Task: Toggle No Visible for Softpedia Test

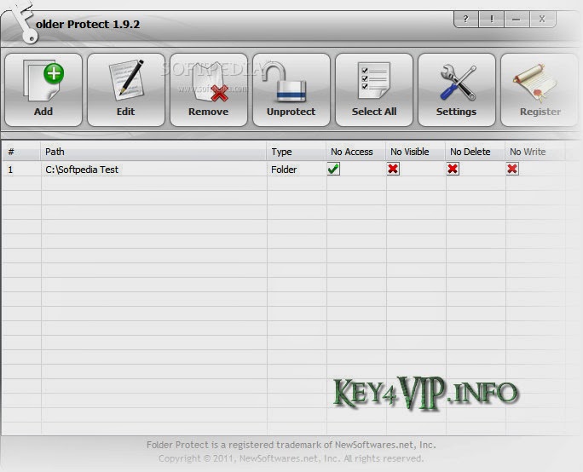Action: click(393, 169)
